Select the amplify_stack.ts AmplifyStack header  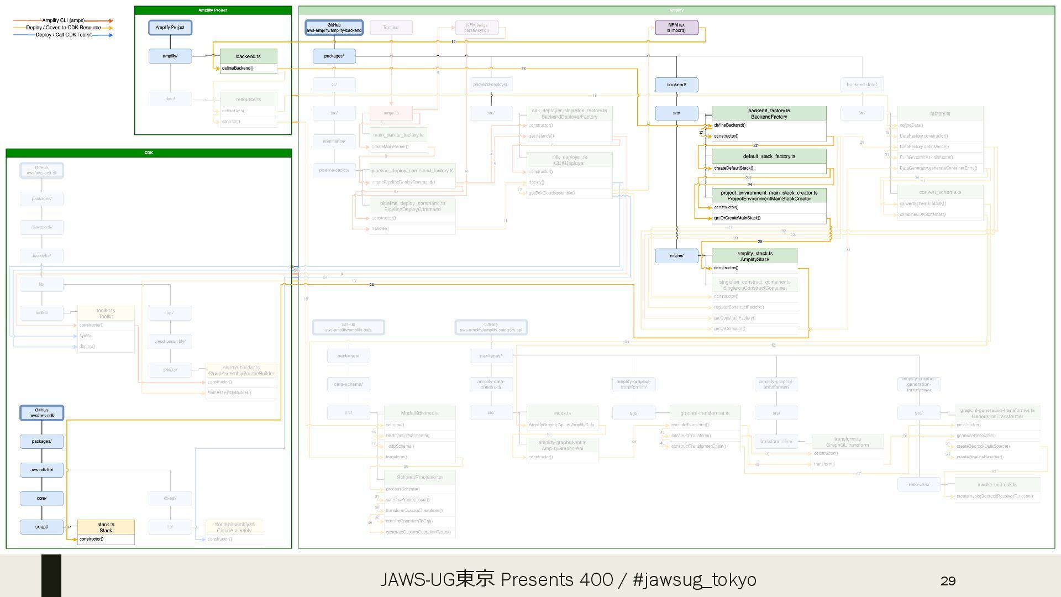point(755,256)
